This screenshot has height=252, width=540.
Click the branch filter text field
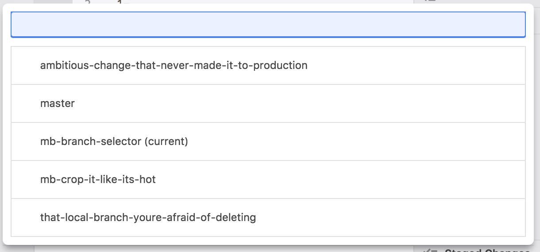click(268, 24)
